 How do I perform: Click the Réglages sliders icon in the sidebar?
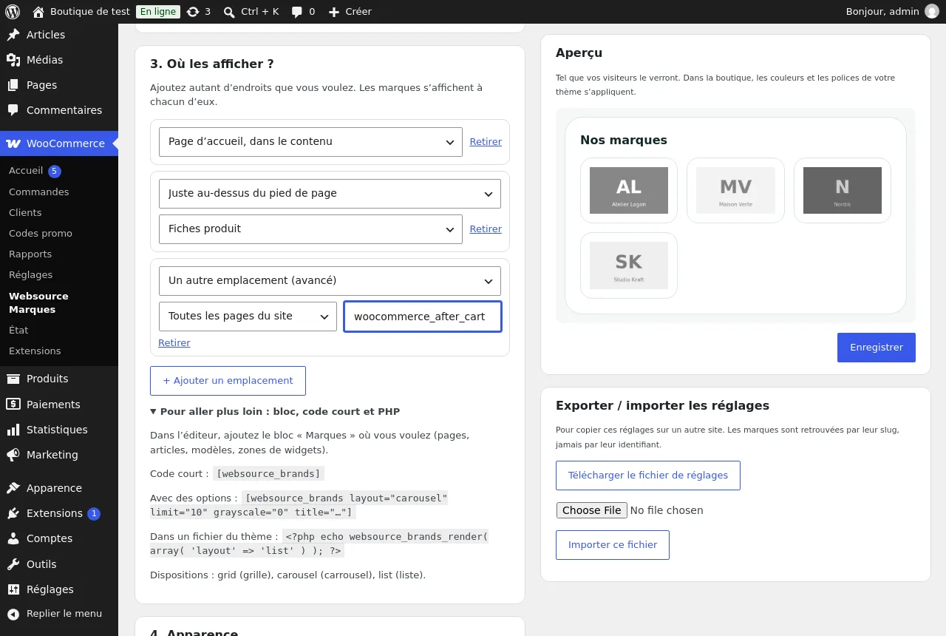click(x=13, y=589)
